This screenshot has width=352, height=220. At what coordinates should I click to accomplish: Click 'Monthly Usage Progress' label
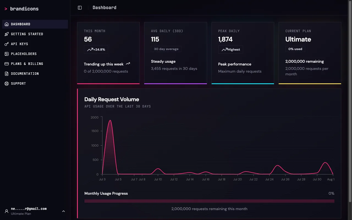(106, 193)
